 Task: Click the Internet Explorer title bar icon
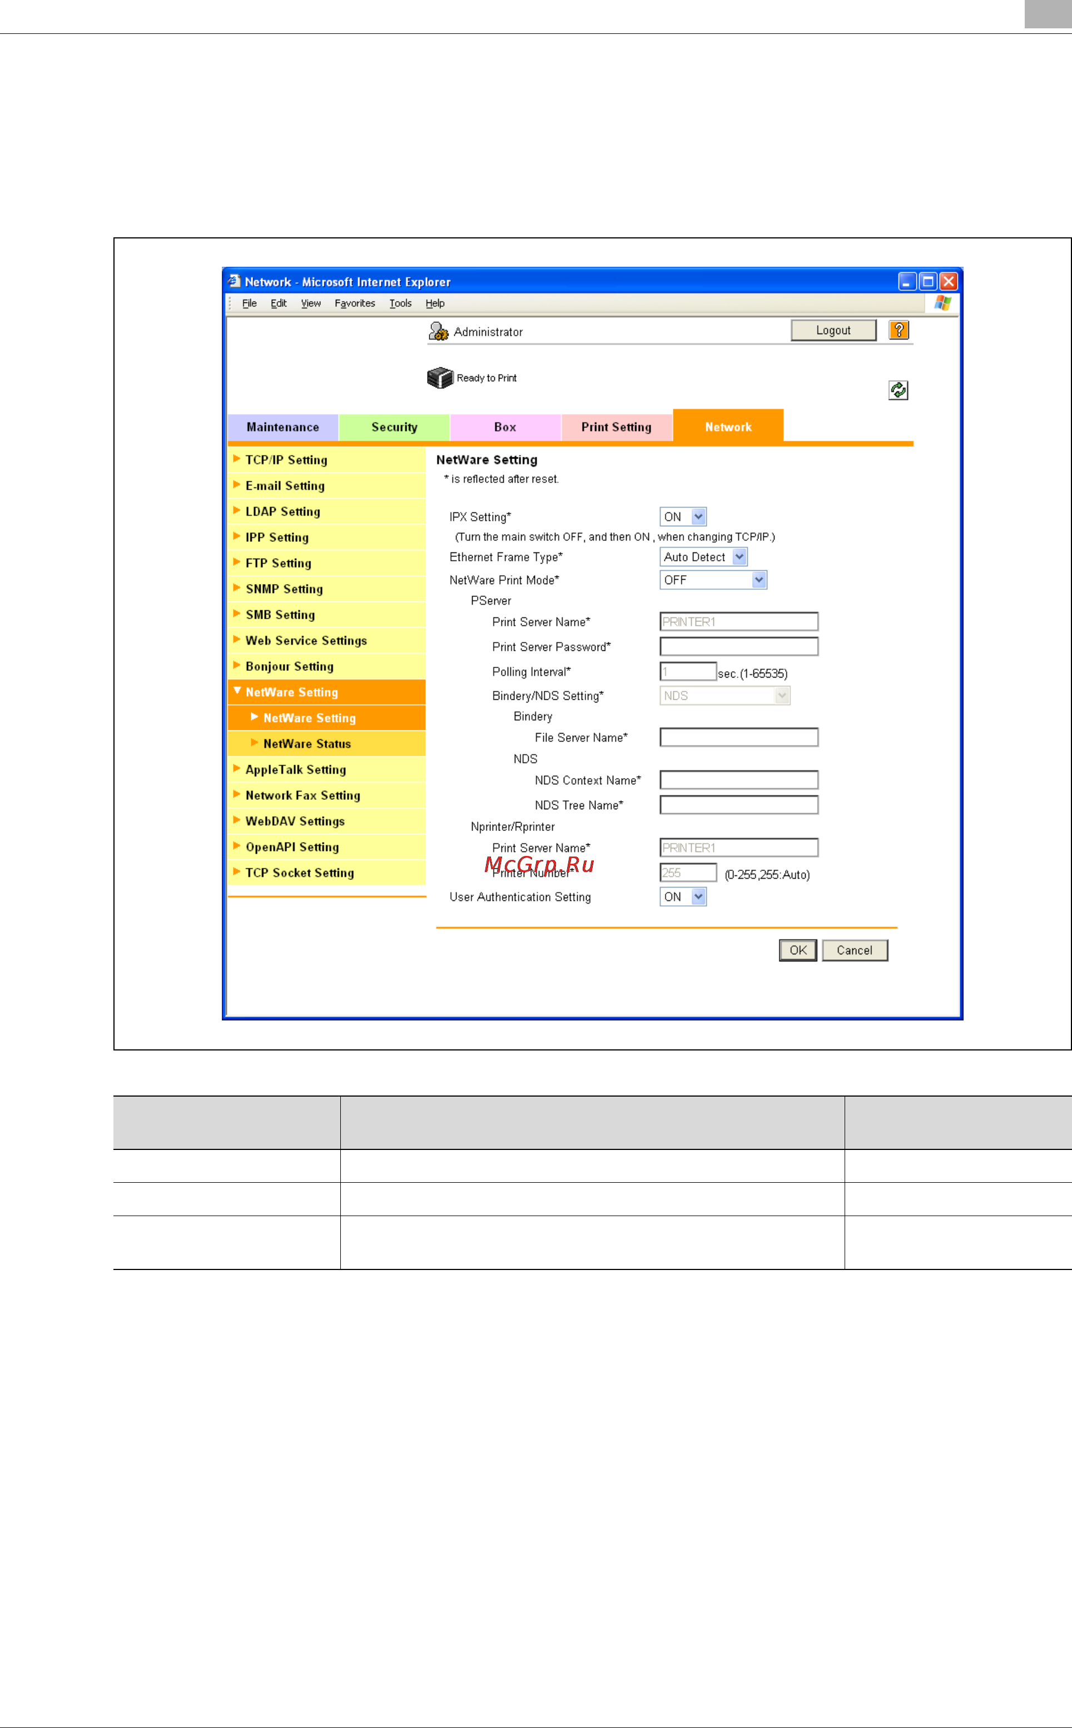point(234,281)
